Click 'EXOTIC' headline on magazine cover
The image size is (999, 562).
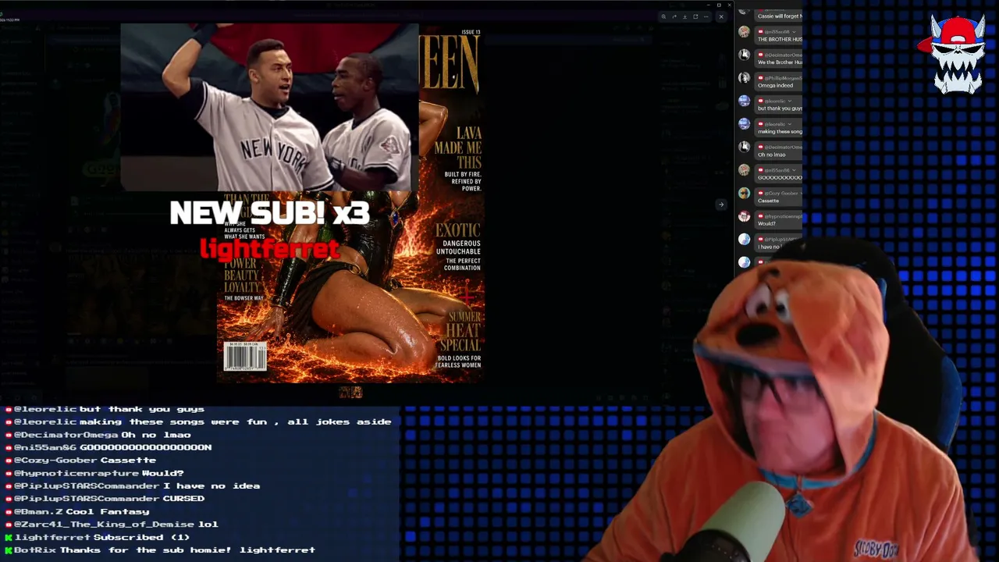coord(458,229)
